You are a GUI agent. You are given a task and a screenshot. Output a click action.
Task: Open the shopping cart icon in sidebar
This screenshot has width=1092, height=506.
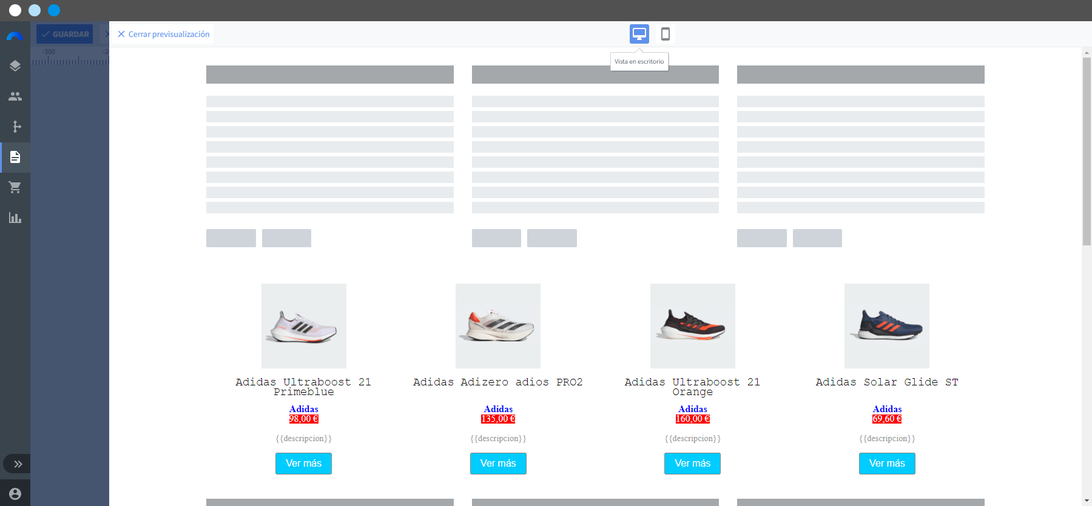(15, 187)
